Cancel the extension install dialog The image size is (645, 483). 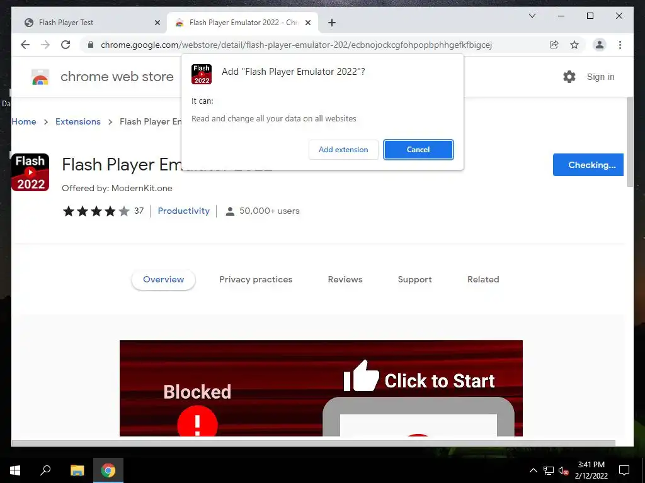click(x=418, y=150)
